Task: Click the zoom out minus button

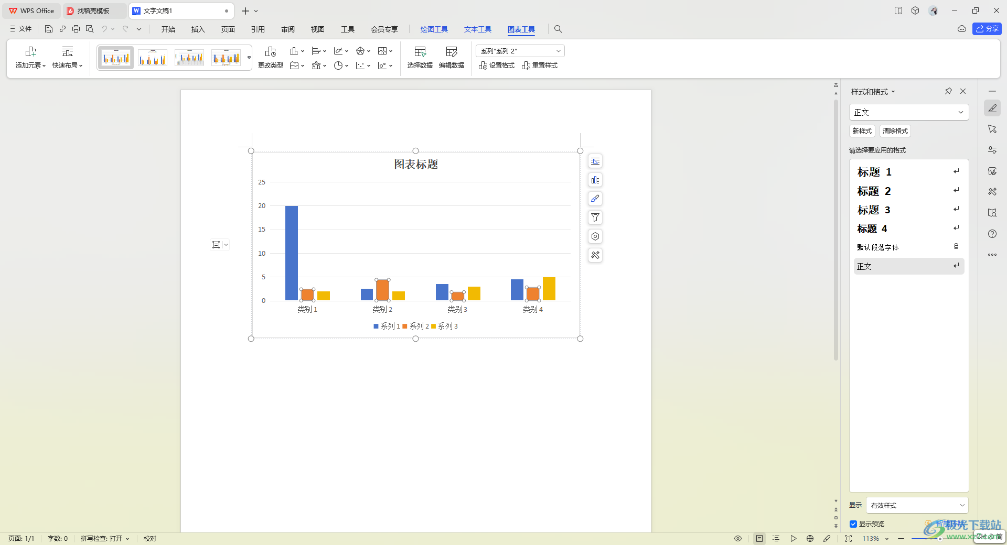Action: click(901, 539)
